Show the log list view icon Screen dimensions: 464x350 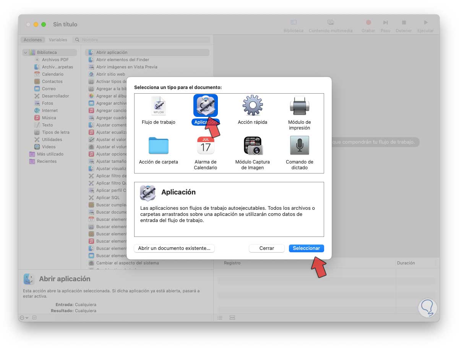(x=220, y=318)
